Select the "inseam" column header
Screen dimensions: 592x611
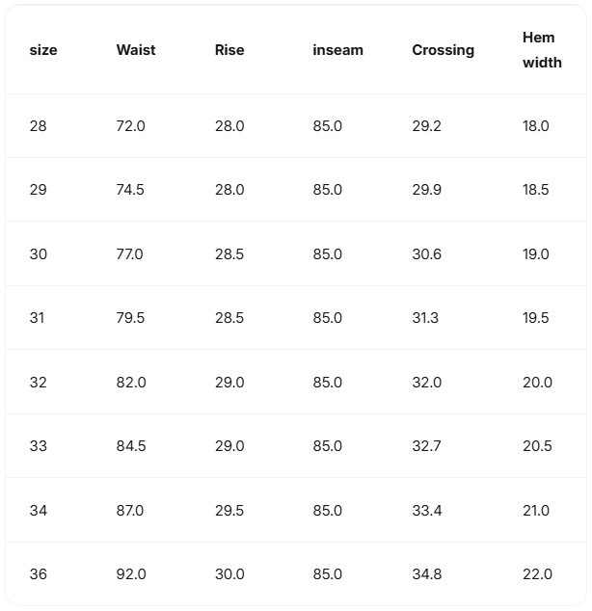(337, 50)
